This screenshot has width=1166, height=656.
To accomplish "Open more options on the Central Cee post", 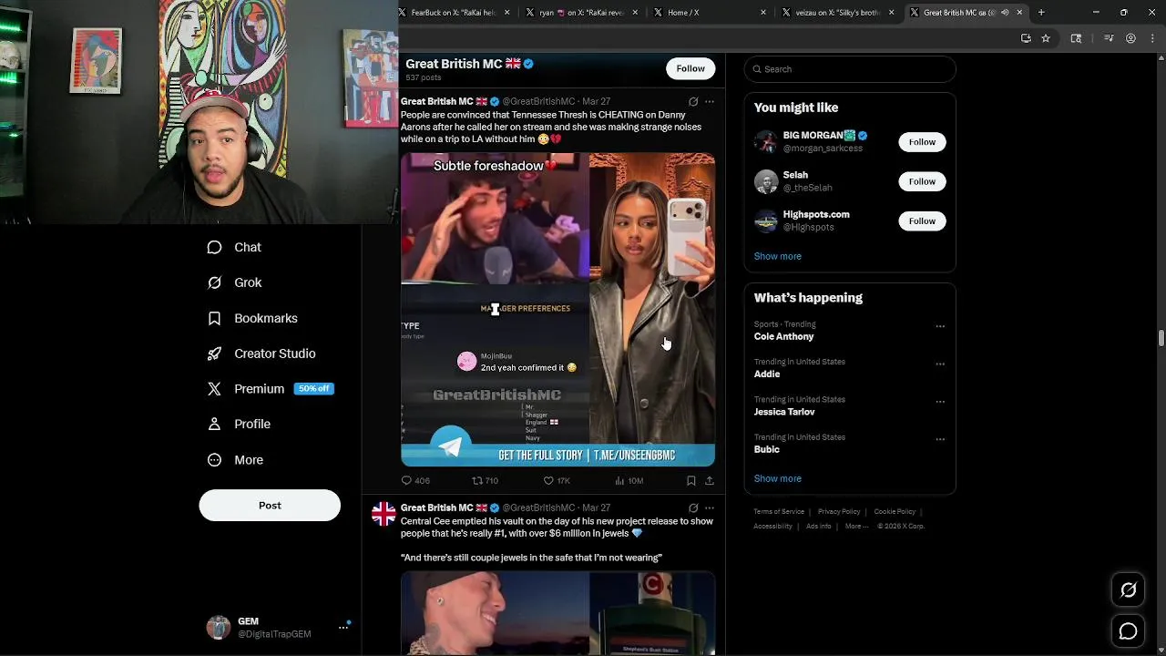I will click(710, 507).
